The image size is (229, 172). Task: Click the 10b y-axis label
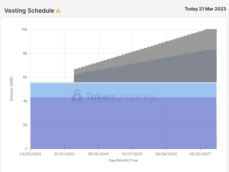pyautogui.click(x=24, y=29)
